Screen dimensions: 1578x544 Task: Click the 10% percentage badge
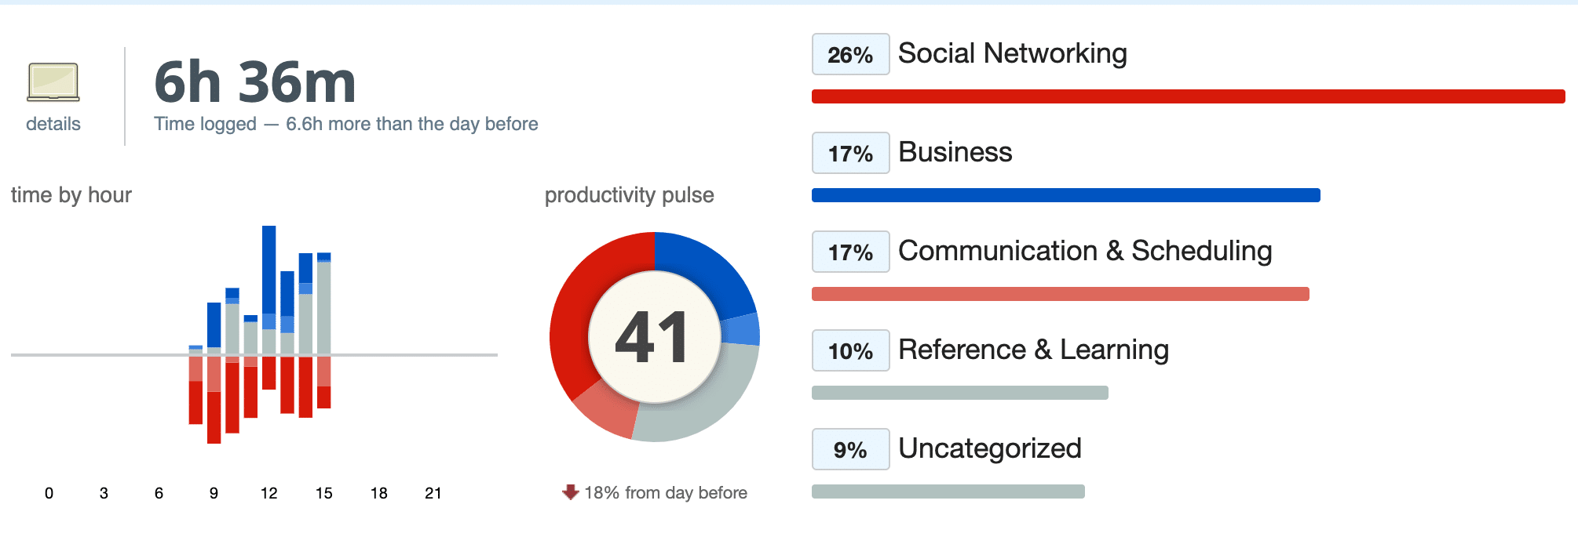(x=850, y=350)
